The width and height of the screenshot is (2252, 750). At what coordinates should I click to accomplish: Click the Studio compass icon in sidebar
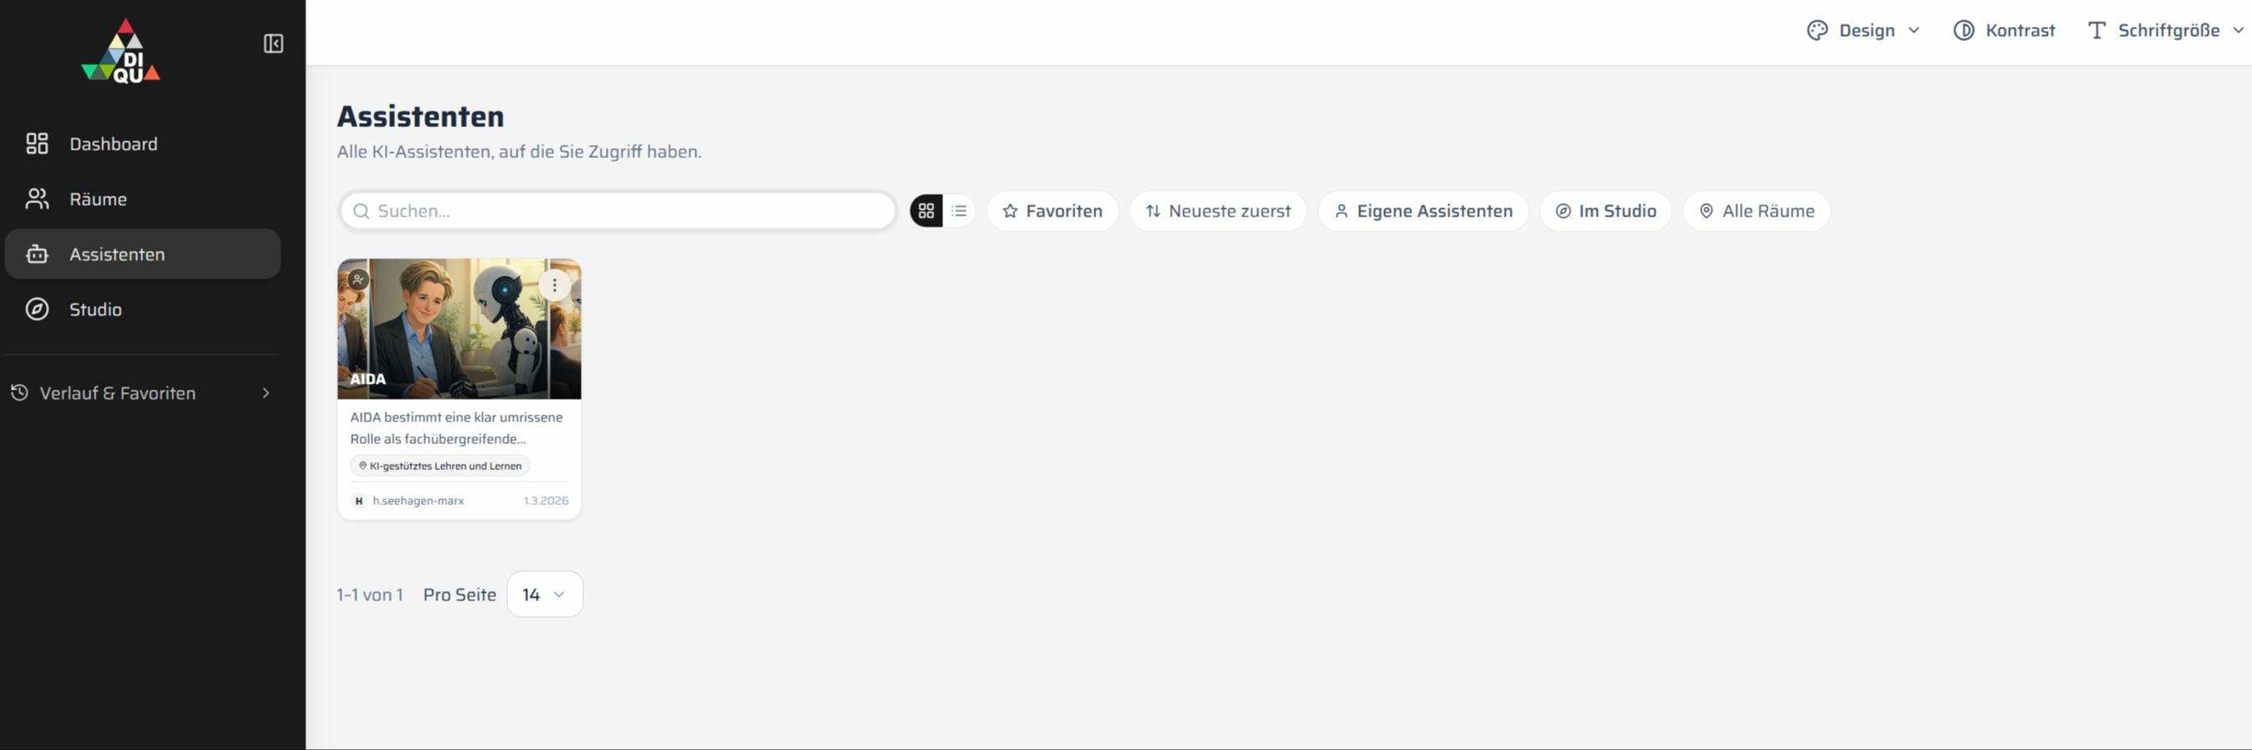click(x=37, y=309)
